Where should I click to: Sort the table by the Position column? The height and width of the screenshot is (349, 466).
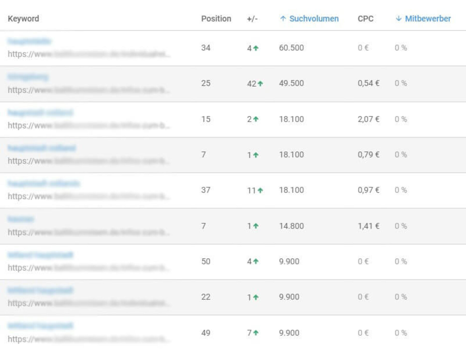point(216,19)
